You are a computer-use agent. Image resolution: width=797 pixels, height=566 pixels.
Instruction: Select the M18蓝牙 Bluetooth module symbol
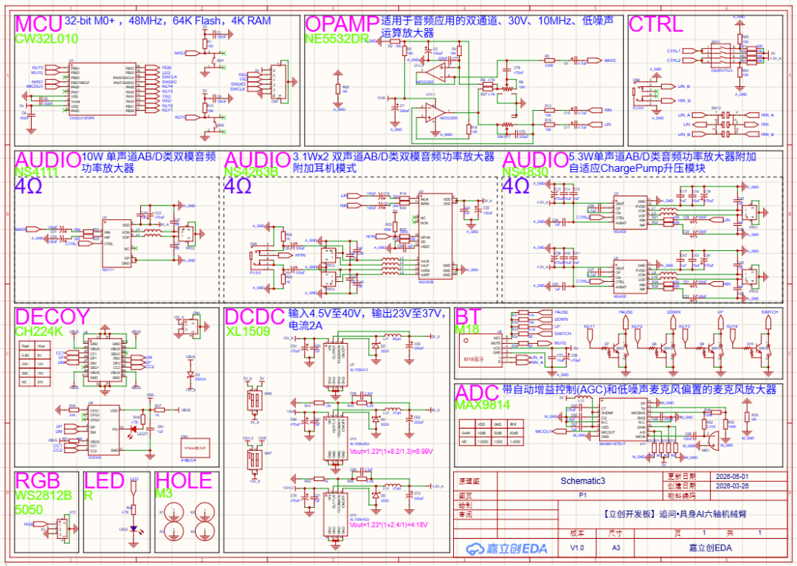click(480, 351)
